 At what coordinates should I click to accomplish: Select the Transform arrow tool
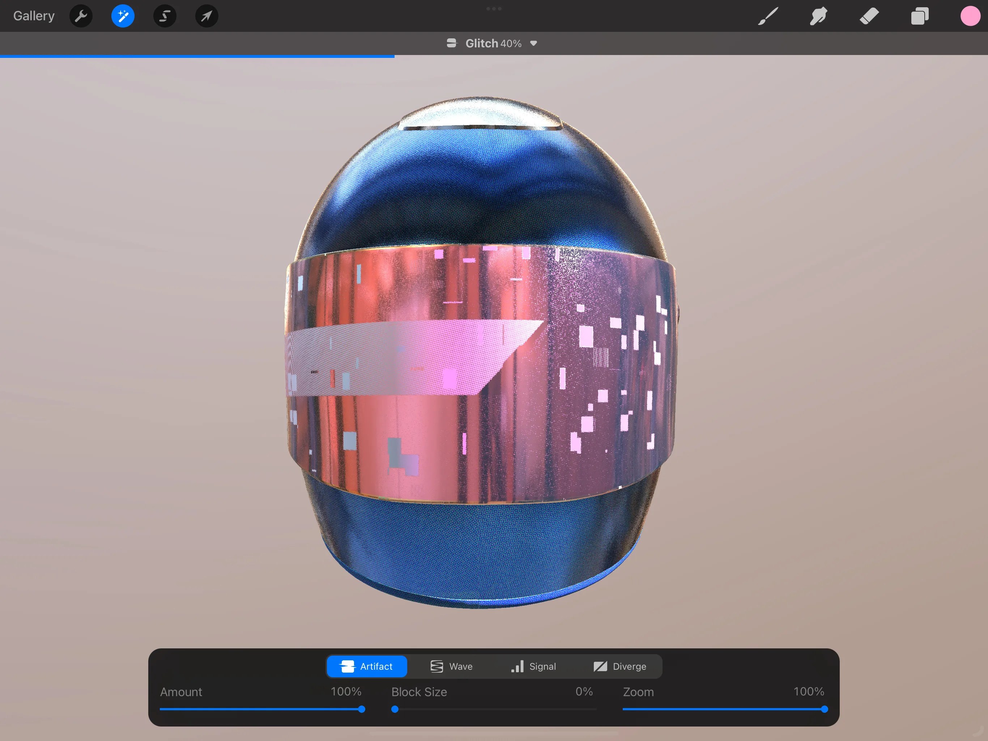click(206, 16)
